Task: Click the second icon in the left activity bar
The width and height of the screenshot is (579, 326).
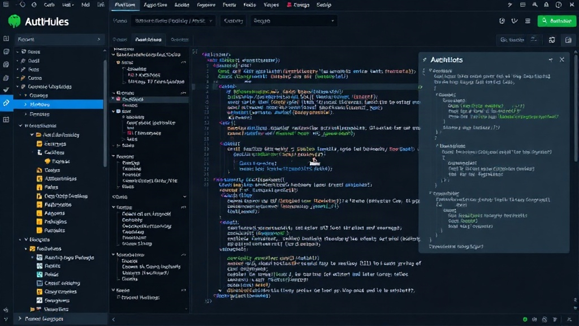Action: point(6,52)
